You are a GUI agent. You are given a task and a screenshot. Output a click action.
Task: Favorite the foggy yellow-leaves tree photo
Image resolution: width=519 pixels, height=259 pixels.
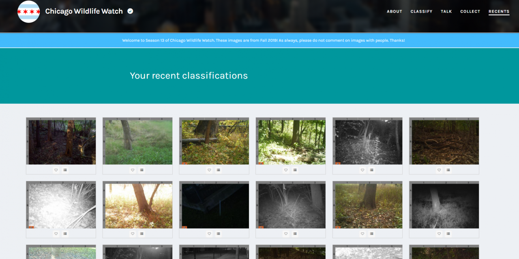pos(362,234)
